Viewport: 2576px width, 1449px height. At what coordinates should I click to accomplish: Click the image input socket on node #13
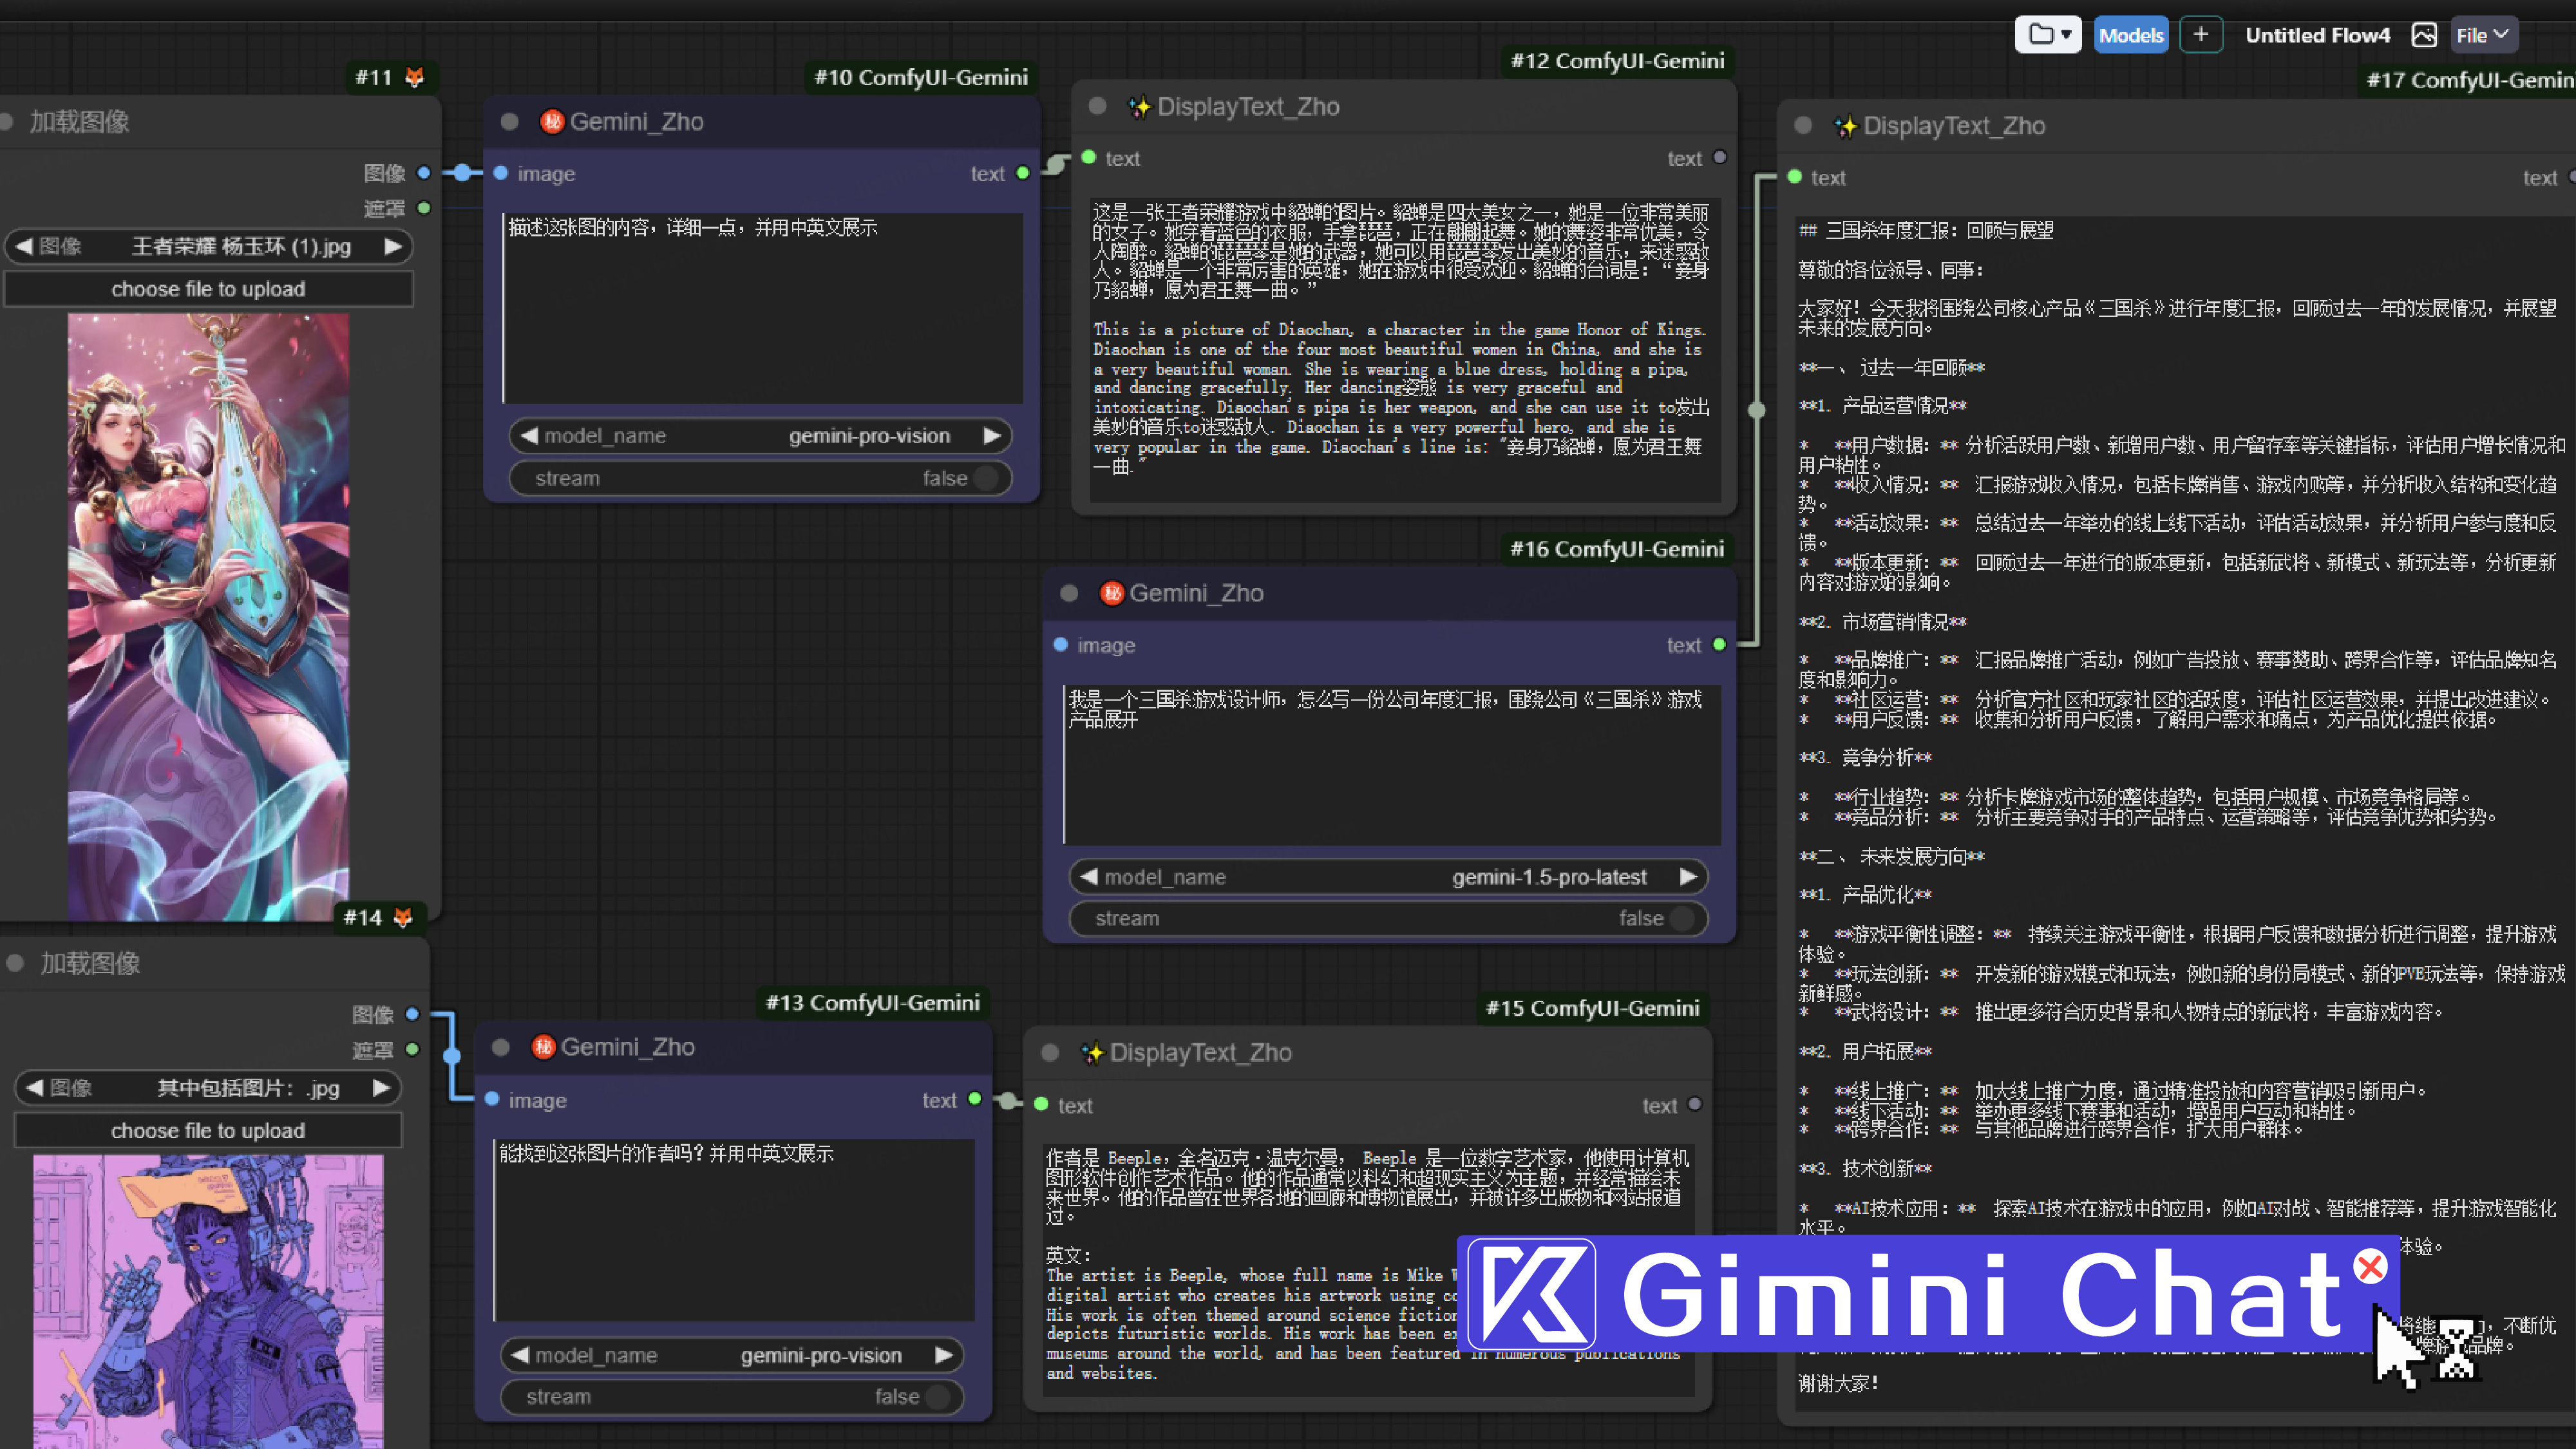click(x=492, y=1100)
